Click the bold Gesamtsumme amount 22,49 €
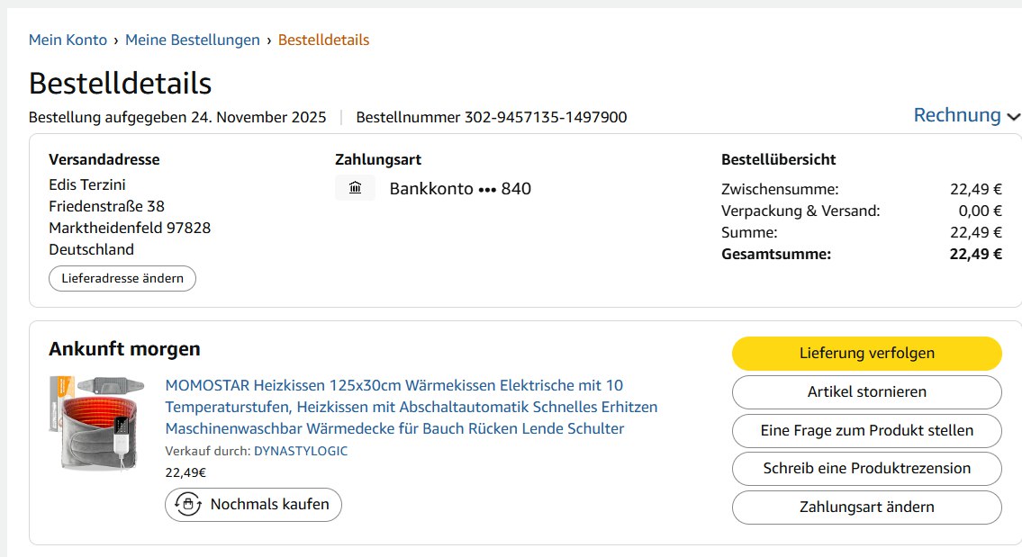 tap(975, 254)
